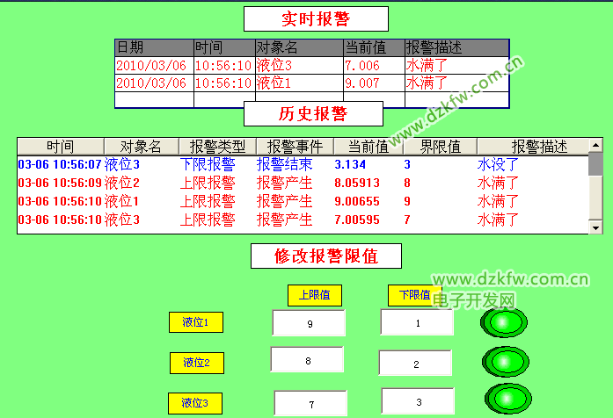Select 液位1 upper limit input field

click(309, 322)
